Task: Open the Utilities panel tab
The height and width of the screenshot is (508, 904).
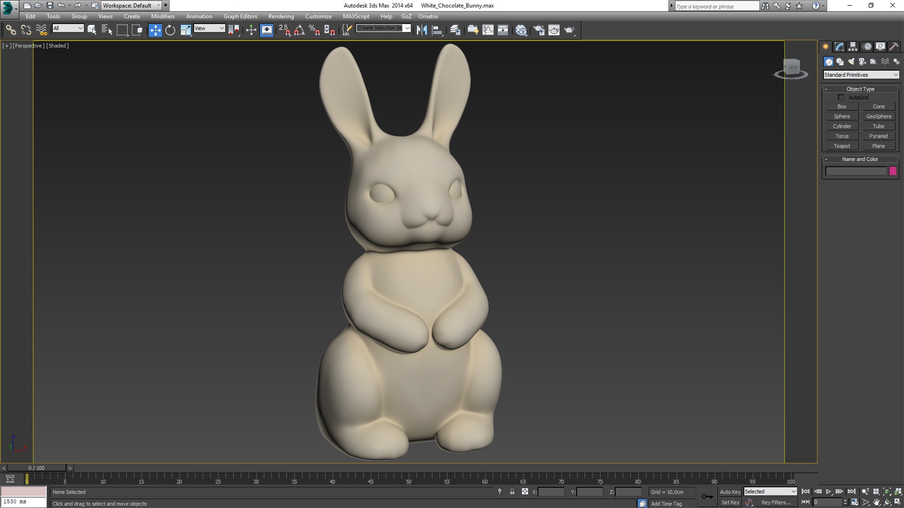Action: click(894, 47)
